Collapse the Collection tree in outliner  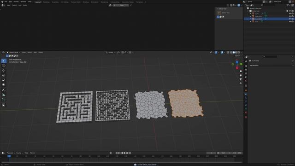248,11
